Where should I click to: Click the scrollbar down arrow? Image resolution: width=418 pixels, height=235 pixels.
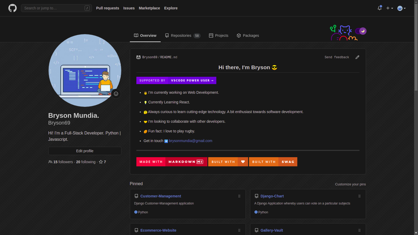416,233
